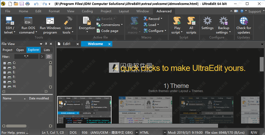Select Open tab in File View
The height and width of the screenshot is (135, 265).
[20, 50]
